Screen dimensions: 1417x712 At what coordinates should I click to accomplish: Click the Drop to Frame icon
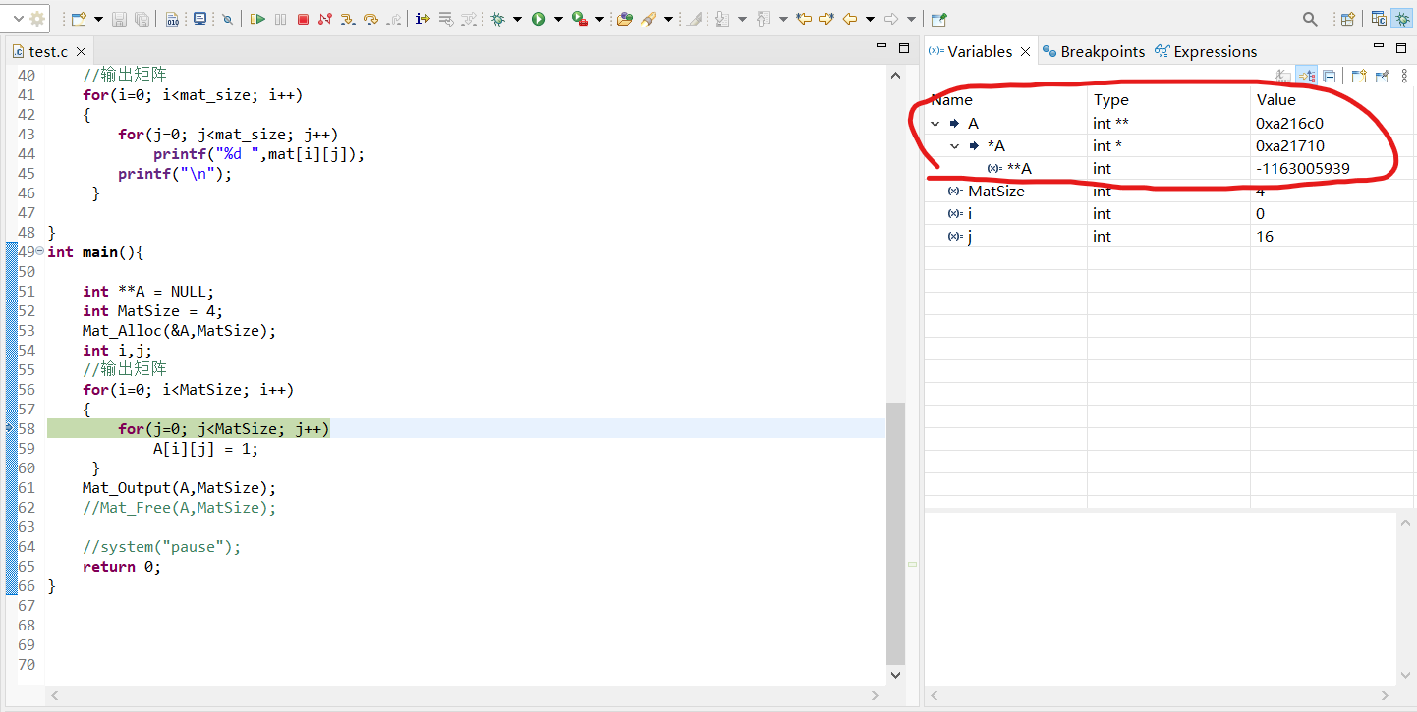pyautogui.click(x=445, y=19)
